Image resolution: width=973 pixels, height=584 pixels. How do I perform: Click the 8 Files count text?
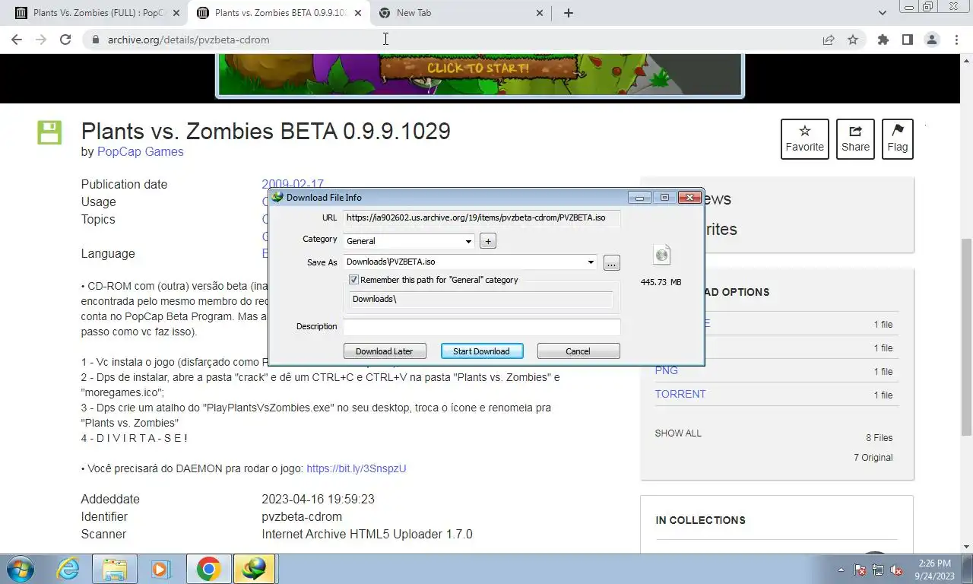point(879,438)
